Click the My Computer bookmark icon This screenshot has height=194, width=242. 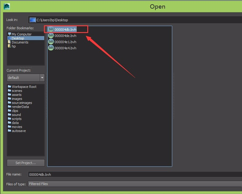[x=9, y=34]
